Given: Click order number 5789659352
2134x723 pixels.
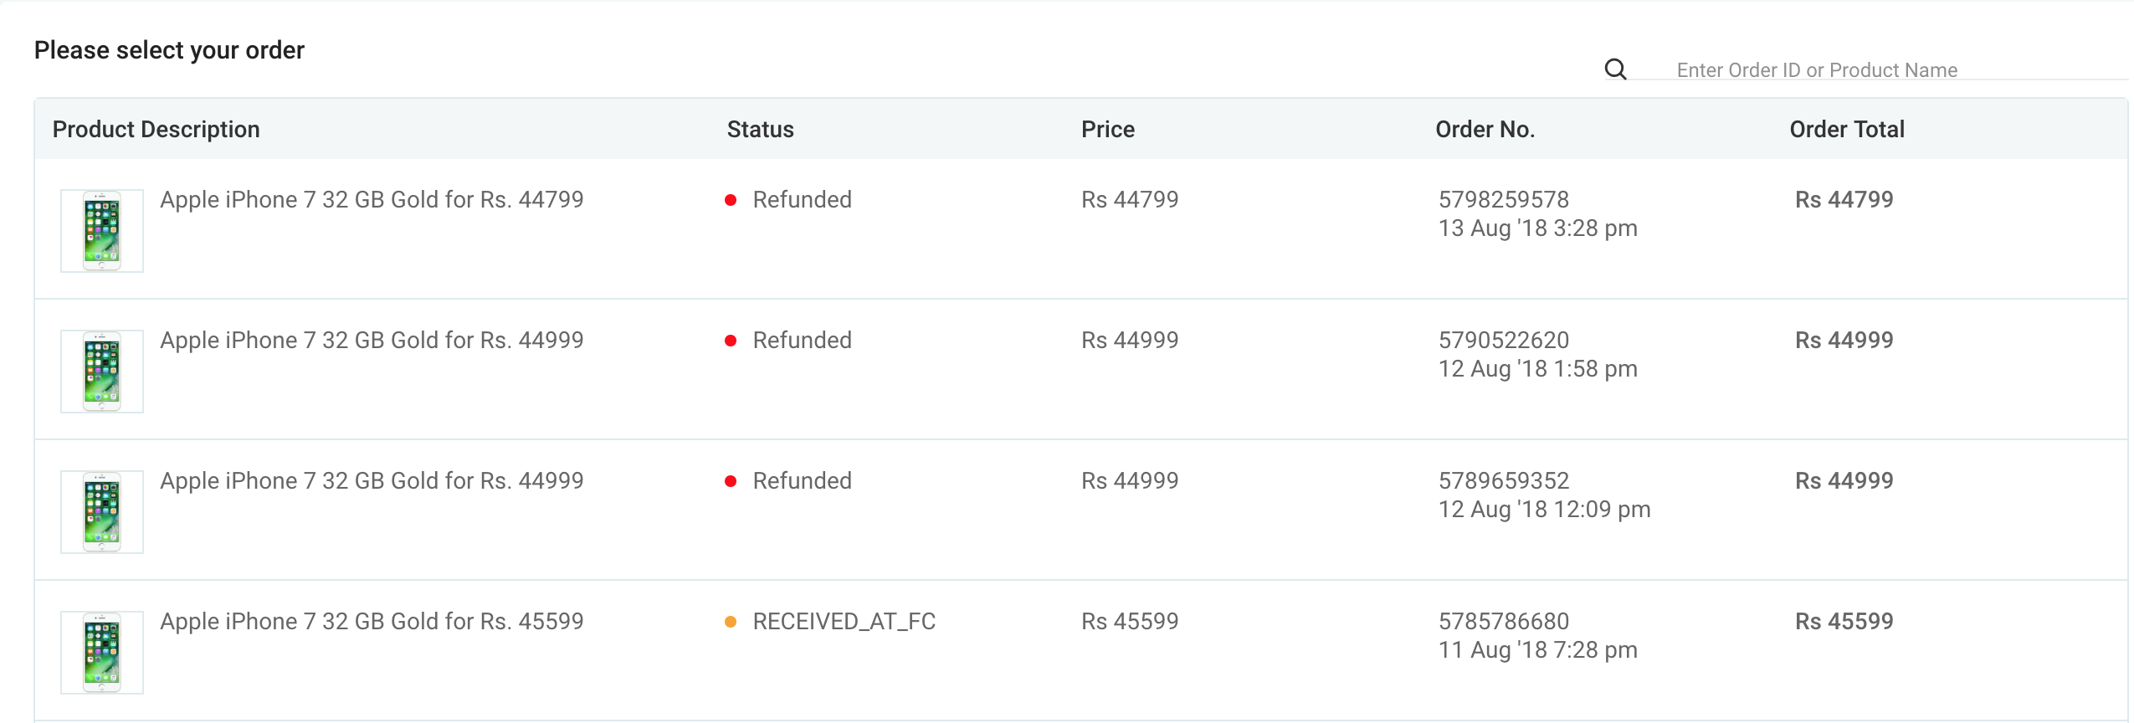Looking at the screenshot, I should [x=1504, y=480].
